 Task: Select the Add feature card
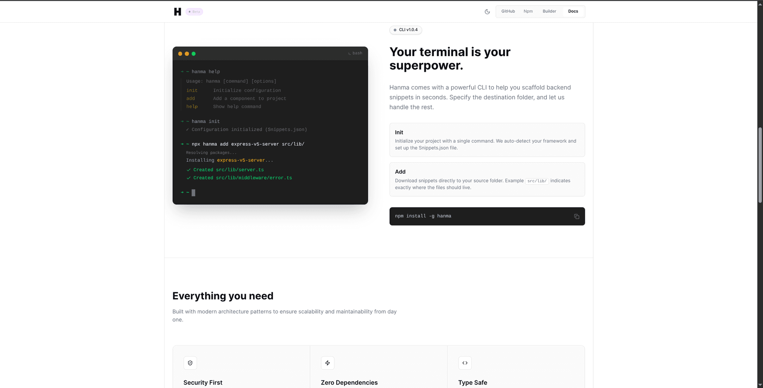pyautogui.click(x=487, y=179)
